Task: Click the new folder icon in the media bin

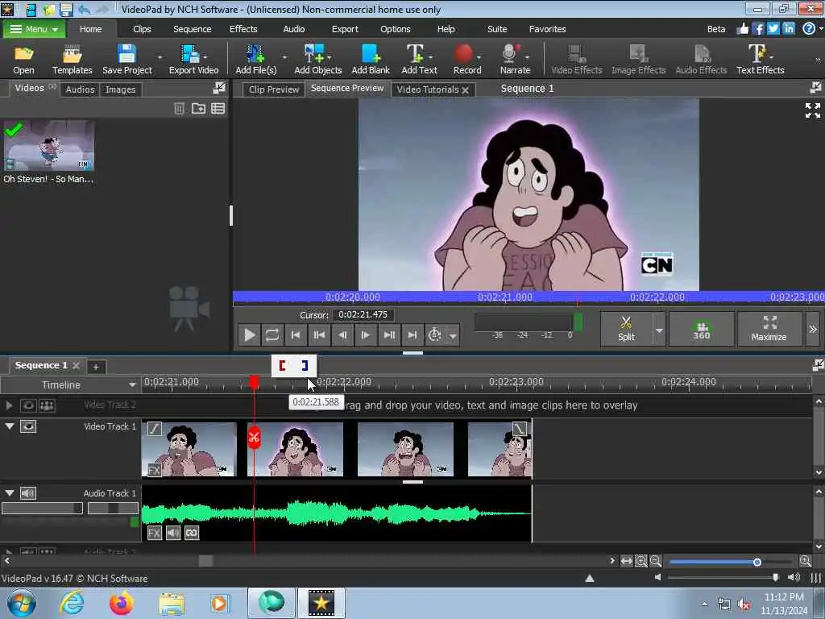Action: point(198,109)
